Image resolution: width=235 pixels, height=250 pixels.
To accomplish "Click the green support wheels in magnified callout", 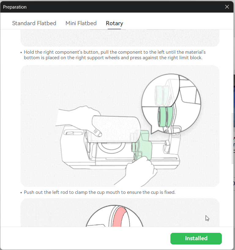I will pyautogui.click(x=165, y=117).
